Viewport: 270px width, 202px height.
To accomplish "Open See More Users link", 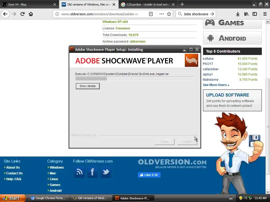I will pos(216,85).
